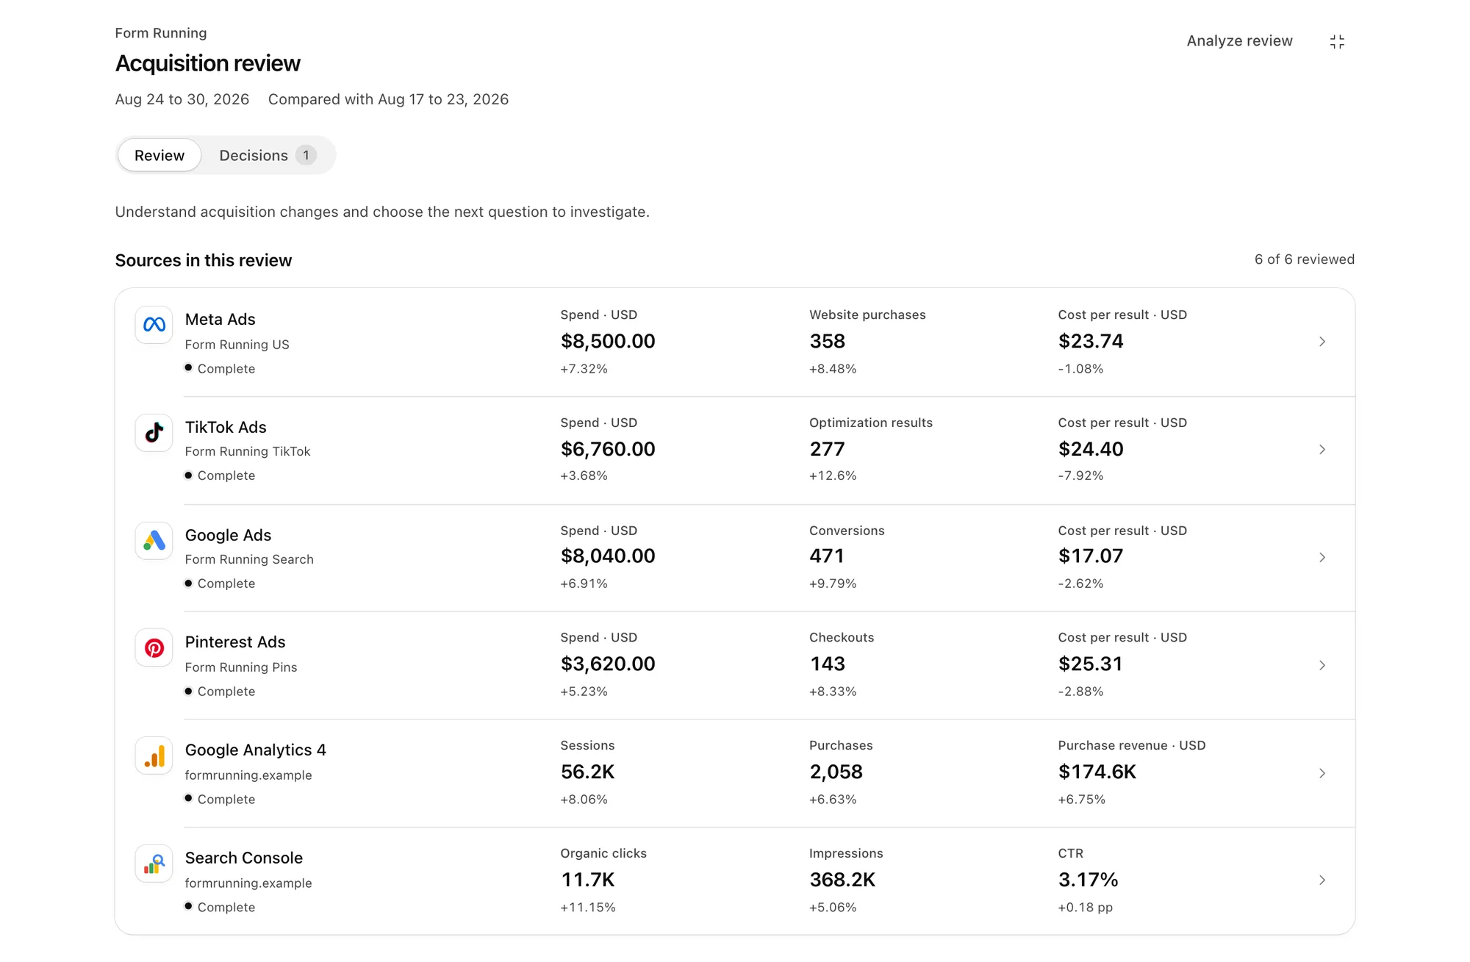Expand the Google Analytics 4 row chevron
Screen dimensions: 1470x962
1322,773
